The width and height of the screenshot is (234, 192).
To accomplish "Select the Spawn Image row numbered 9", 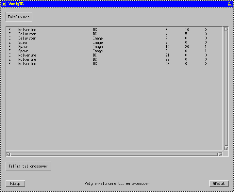I will 114,42.
